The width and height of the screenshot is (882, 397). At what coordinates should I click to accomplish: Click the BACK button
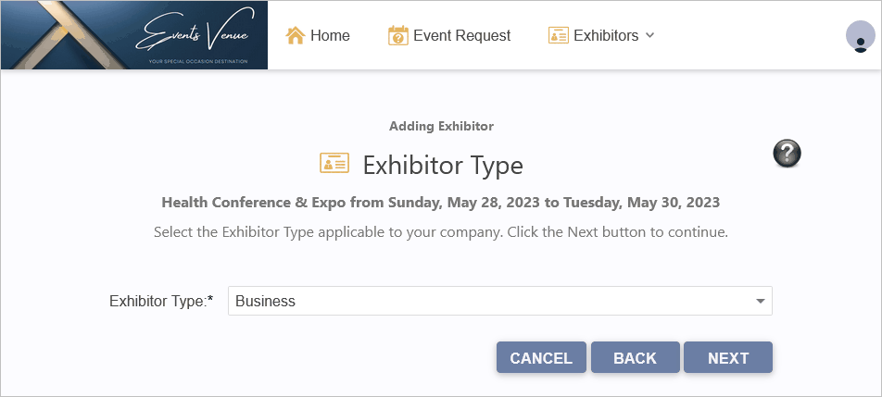pos(635,358)
